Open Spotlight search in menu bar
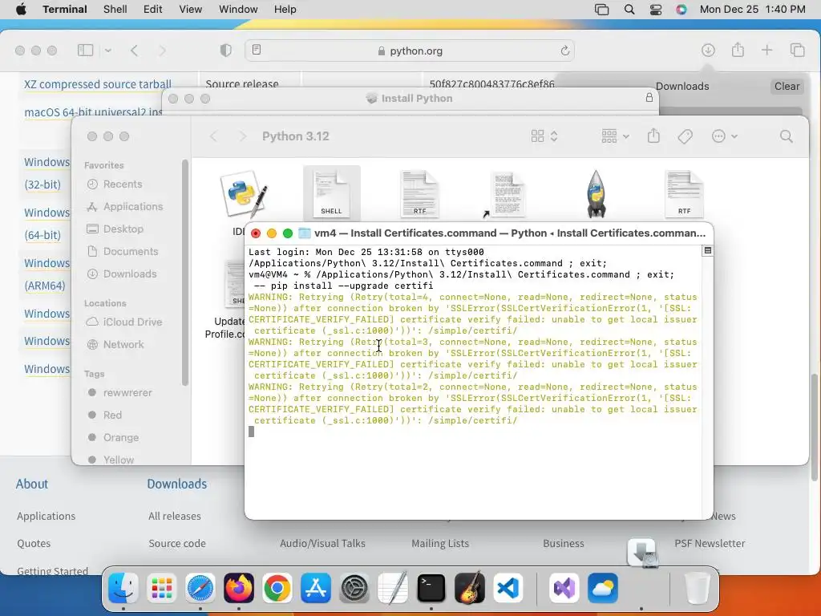 tap(629, 9)
